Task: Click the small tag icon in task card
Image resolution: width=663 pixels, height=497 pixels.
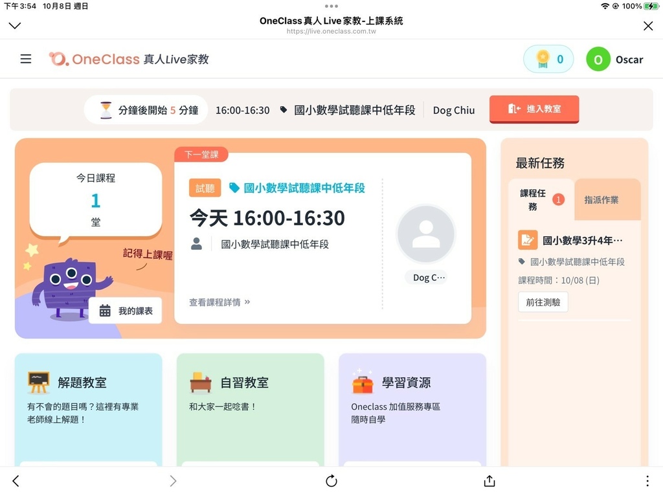Action: 522,261
